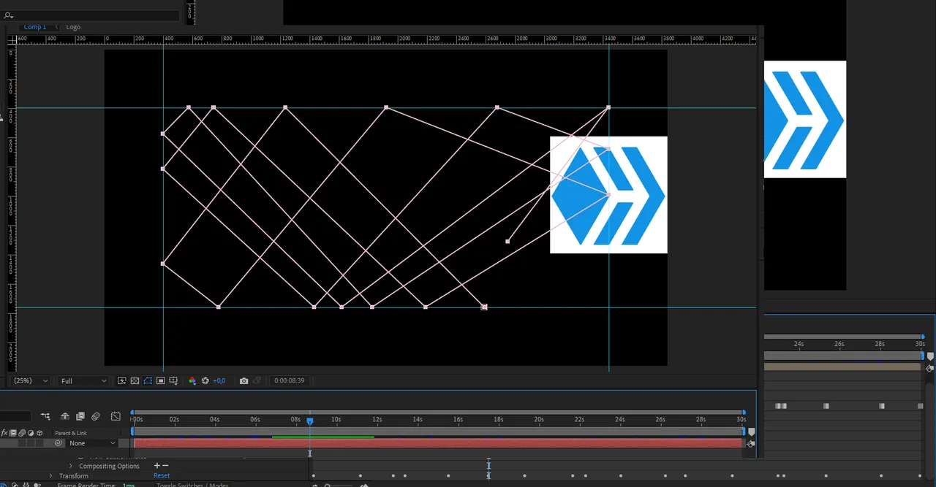Click the comp marker bin in right timeline
Image resolution: width=936 pixels, height=487 pixels.
pos(930,356)
